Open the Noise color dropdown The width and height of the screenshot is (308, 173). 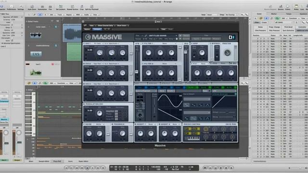click(100, 124)
